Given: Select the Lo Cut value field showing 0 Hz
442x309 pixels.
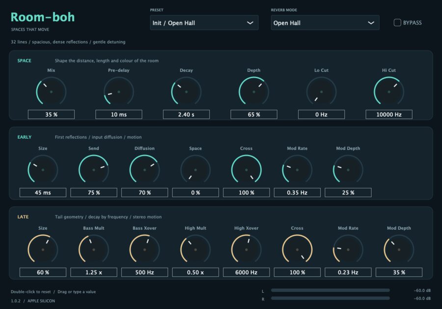Looking at the screenshot, I should [321, 114].
